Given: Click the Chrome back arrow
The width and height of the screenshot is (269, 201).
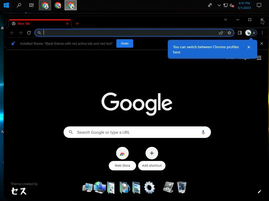Looking at the screenshot, I should [12, 33].
